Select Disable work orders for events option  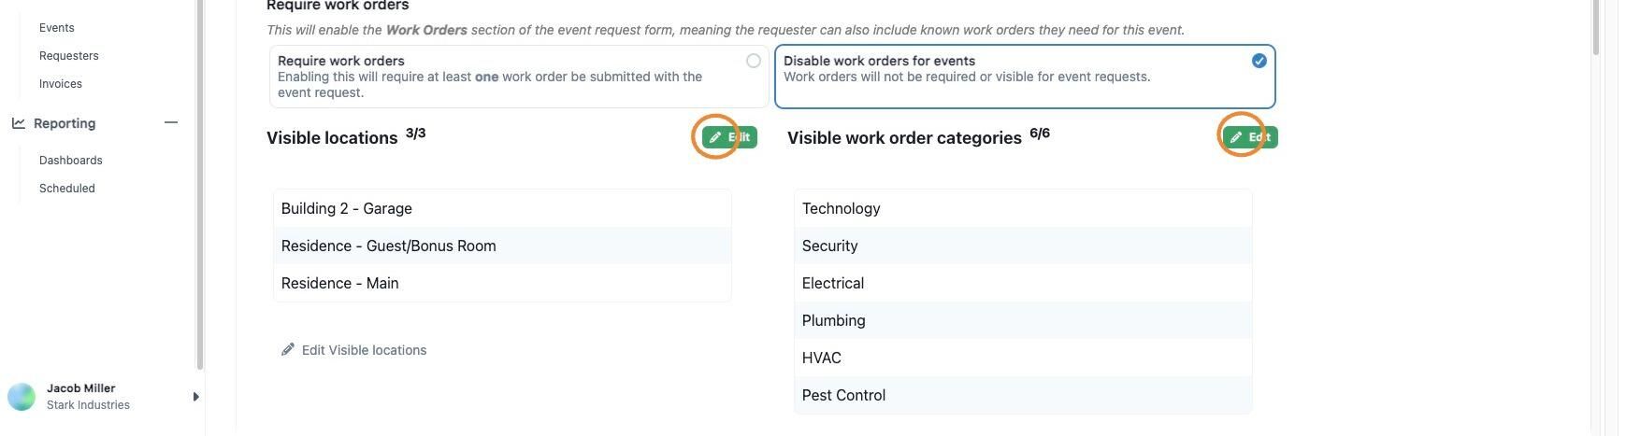coord(1259,61)
